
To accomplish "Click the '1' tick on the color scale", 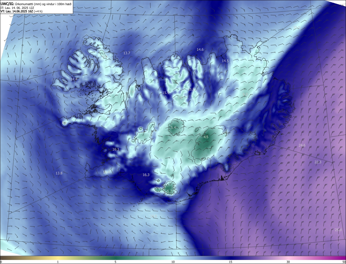I will click(x=58, y=262).
